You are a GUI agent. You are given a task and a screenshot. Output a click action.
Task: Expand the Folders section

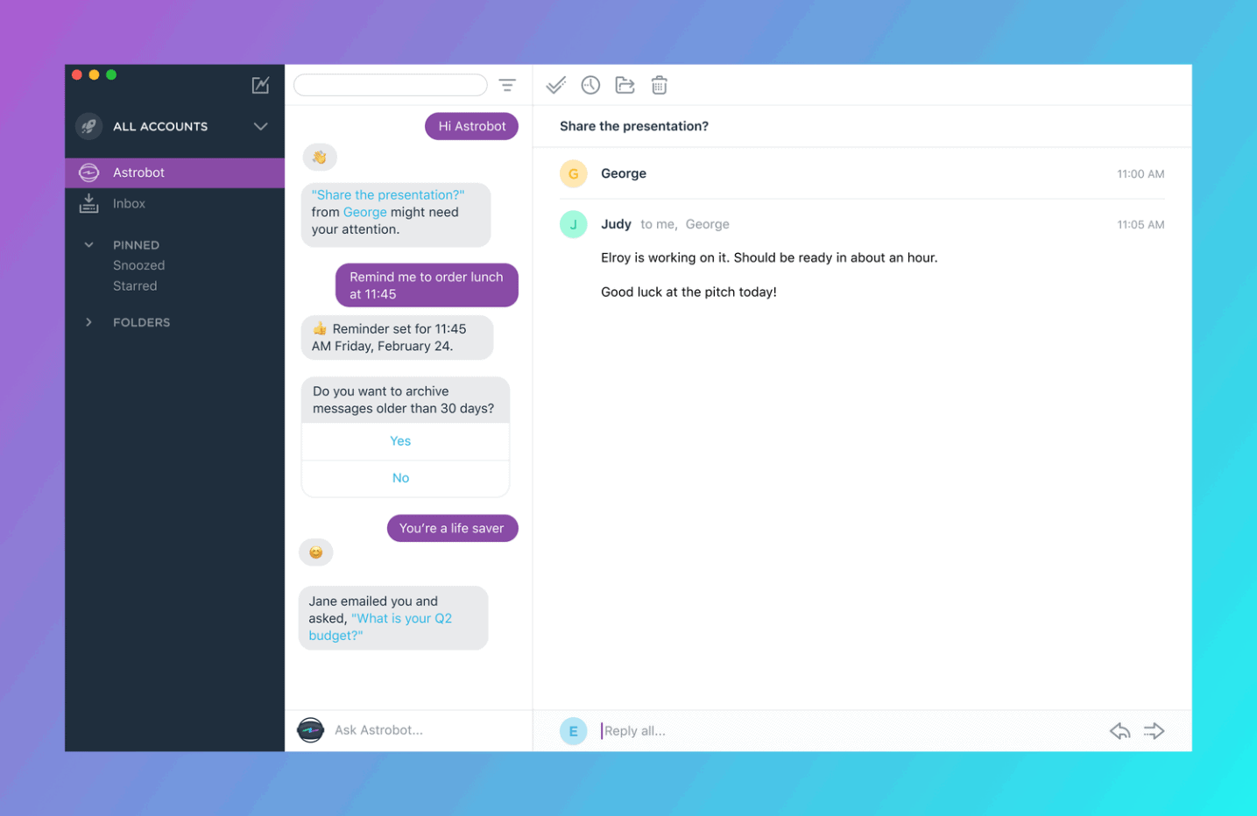coord(141,322)
